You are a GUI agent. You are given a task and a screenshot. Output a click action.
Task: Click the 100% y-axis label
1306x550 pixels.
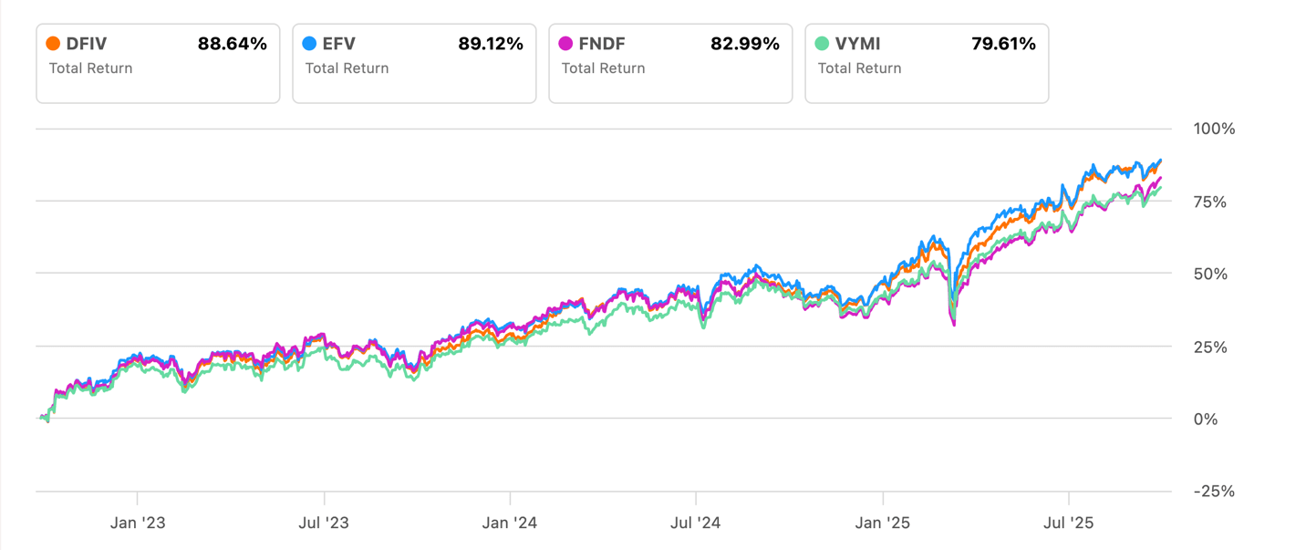click(x=1214, y=129)
